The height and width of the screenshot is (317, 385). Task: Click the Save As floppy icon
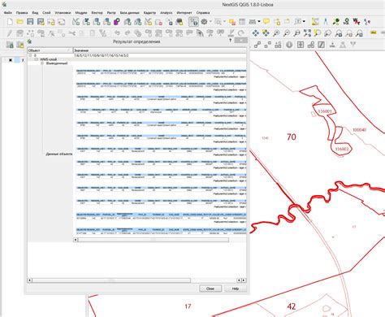(x=41, y=22)
